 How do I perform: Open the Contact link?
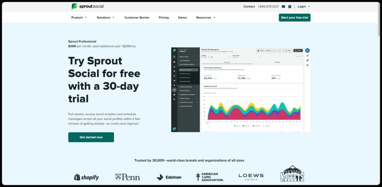(249, 7)
